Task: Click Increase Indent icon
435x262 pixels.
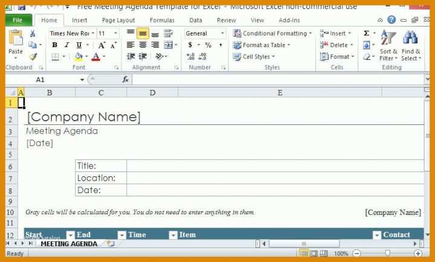Action: pos(143,57)
